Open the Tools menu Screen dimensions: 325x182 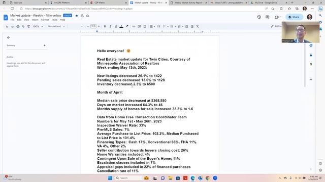click(54, 20)
